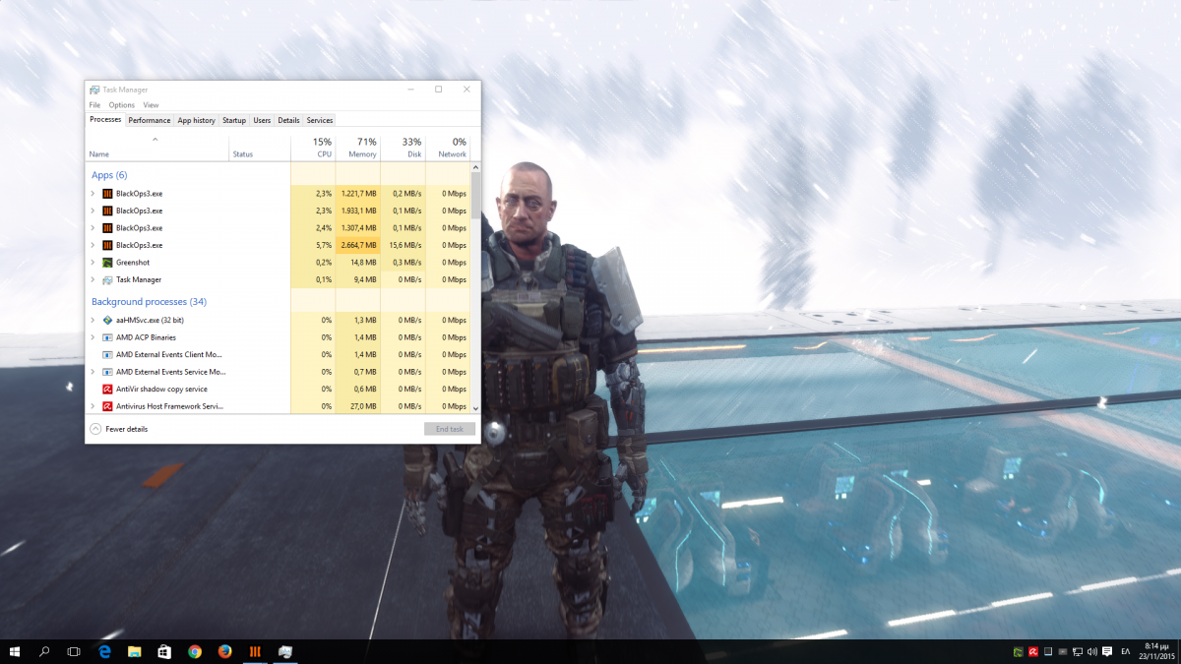Click the process list scrollbar down arrow
The height and width of the screenshot is (664, 1181).
pos(475,408)
